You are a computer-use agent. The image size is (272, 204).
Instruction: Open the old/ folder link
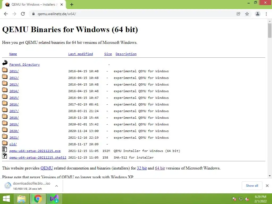click(13, 144)
